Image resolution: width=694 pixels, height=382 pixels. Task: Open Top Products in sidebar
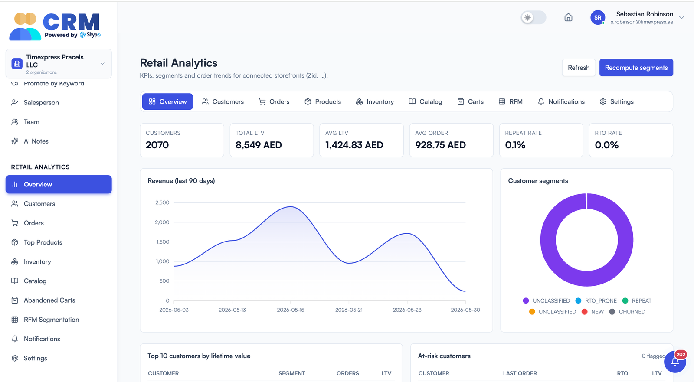59,242
